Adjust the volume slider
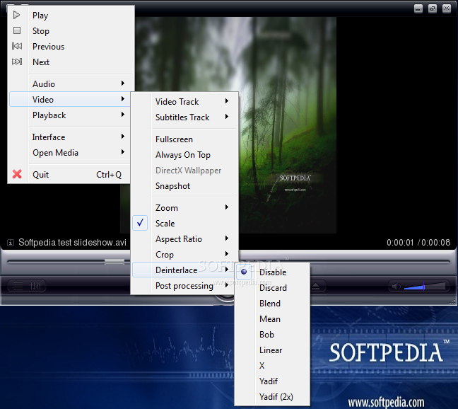 point(425,286)
